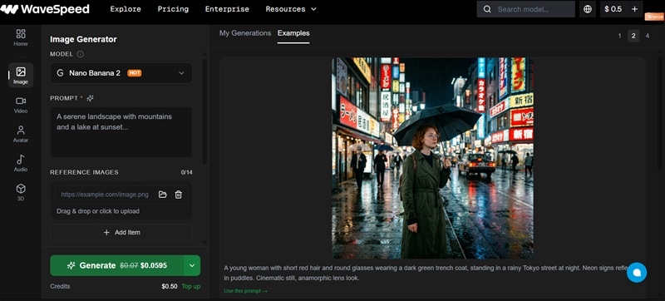Open the Home sidebar item
Image resolution: width=665 pixels, height=301 pixels.
(20, 37)
